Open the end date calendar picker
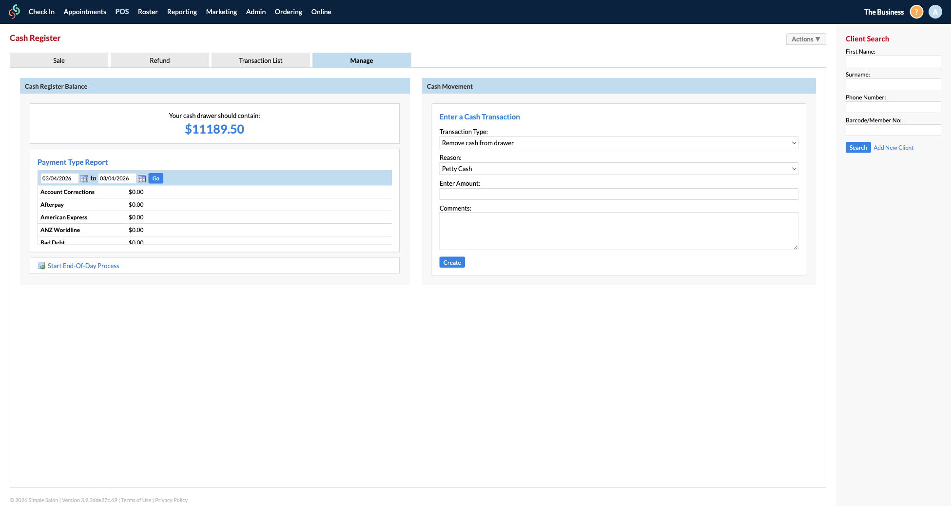951x506 pixels. tap(142, 178)
